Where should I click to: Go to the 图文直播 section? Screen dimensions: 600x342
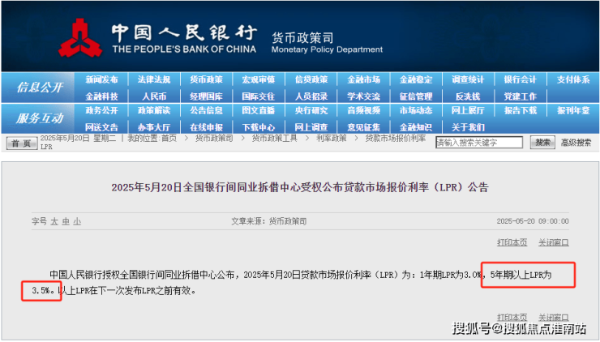[259, 110]
